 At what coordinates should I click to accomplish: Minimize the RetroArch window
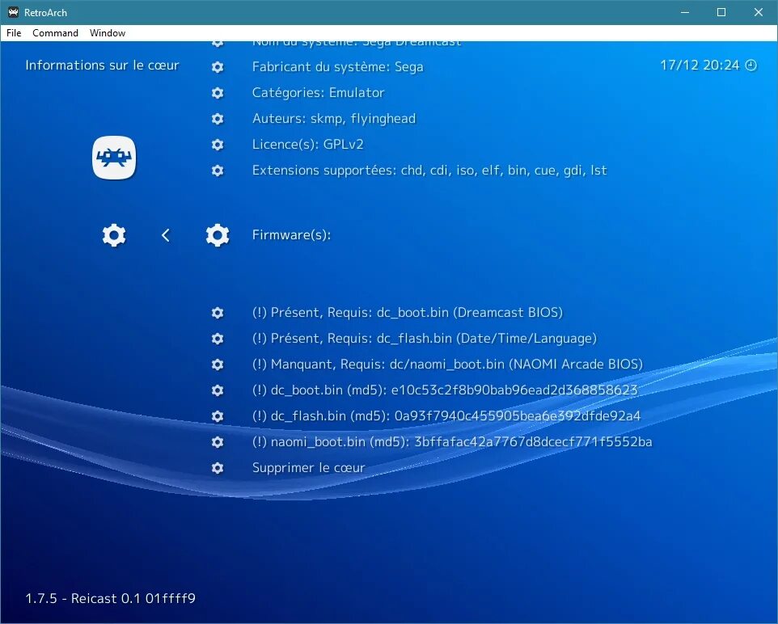pyautogui.click(x=685, y=12)
